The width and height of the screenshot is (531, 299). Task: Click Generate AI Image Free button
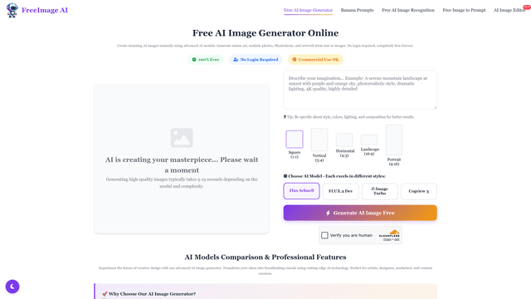click(x=360, y=213)
